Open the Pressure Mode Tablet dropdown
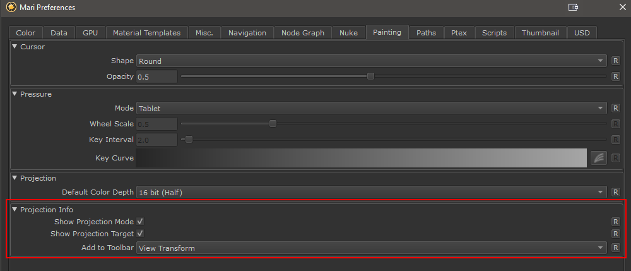The image size is (631, 271). [x=371, y=108]
